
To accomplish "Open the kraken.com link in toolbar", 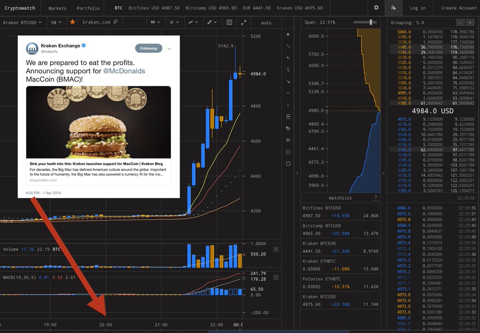I will tap(96, 22).
